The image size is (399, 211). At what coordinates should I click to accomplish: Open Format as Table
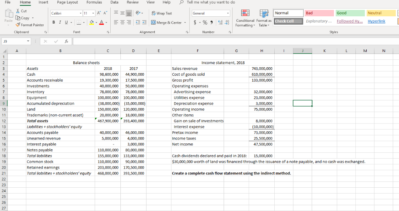264,18
